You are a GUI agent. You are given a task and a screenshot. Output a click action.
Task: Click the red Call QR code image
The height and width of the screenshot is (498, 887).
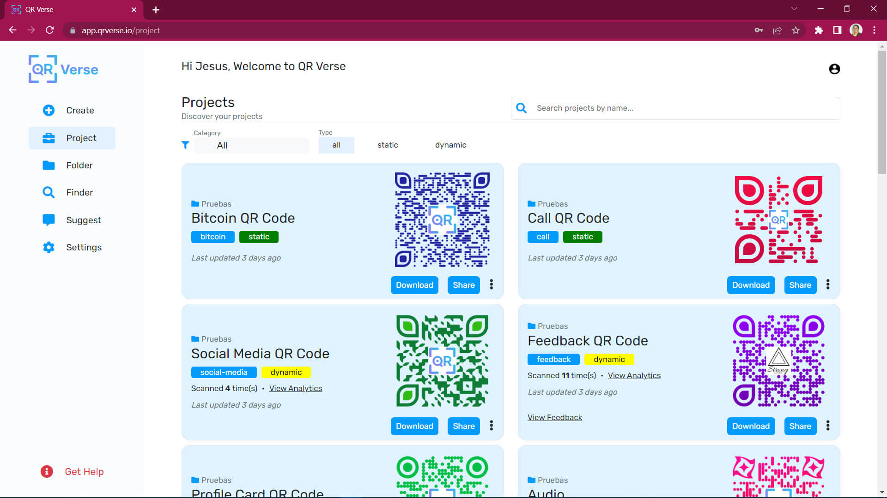coord(778,219)
